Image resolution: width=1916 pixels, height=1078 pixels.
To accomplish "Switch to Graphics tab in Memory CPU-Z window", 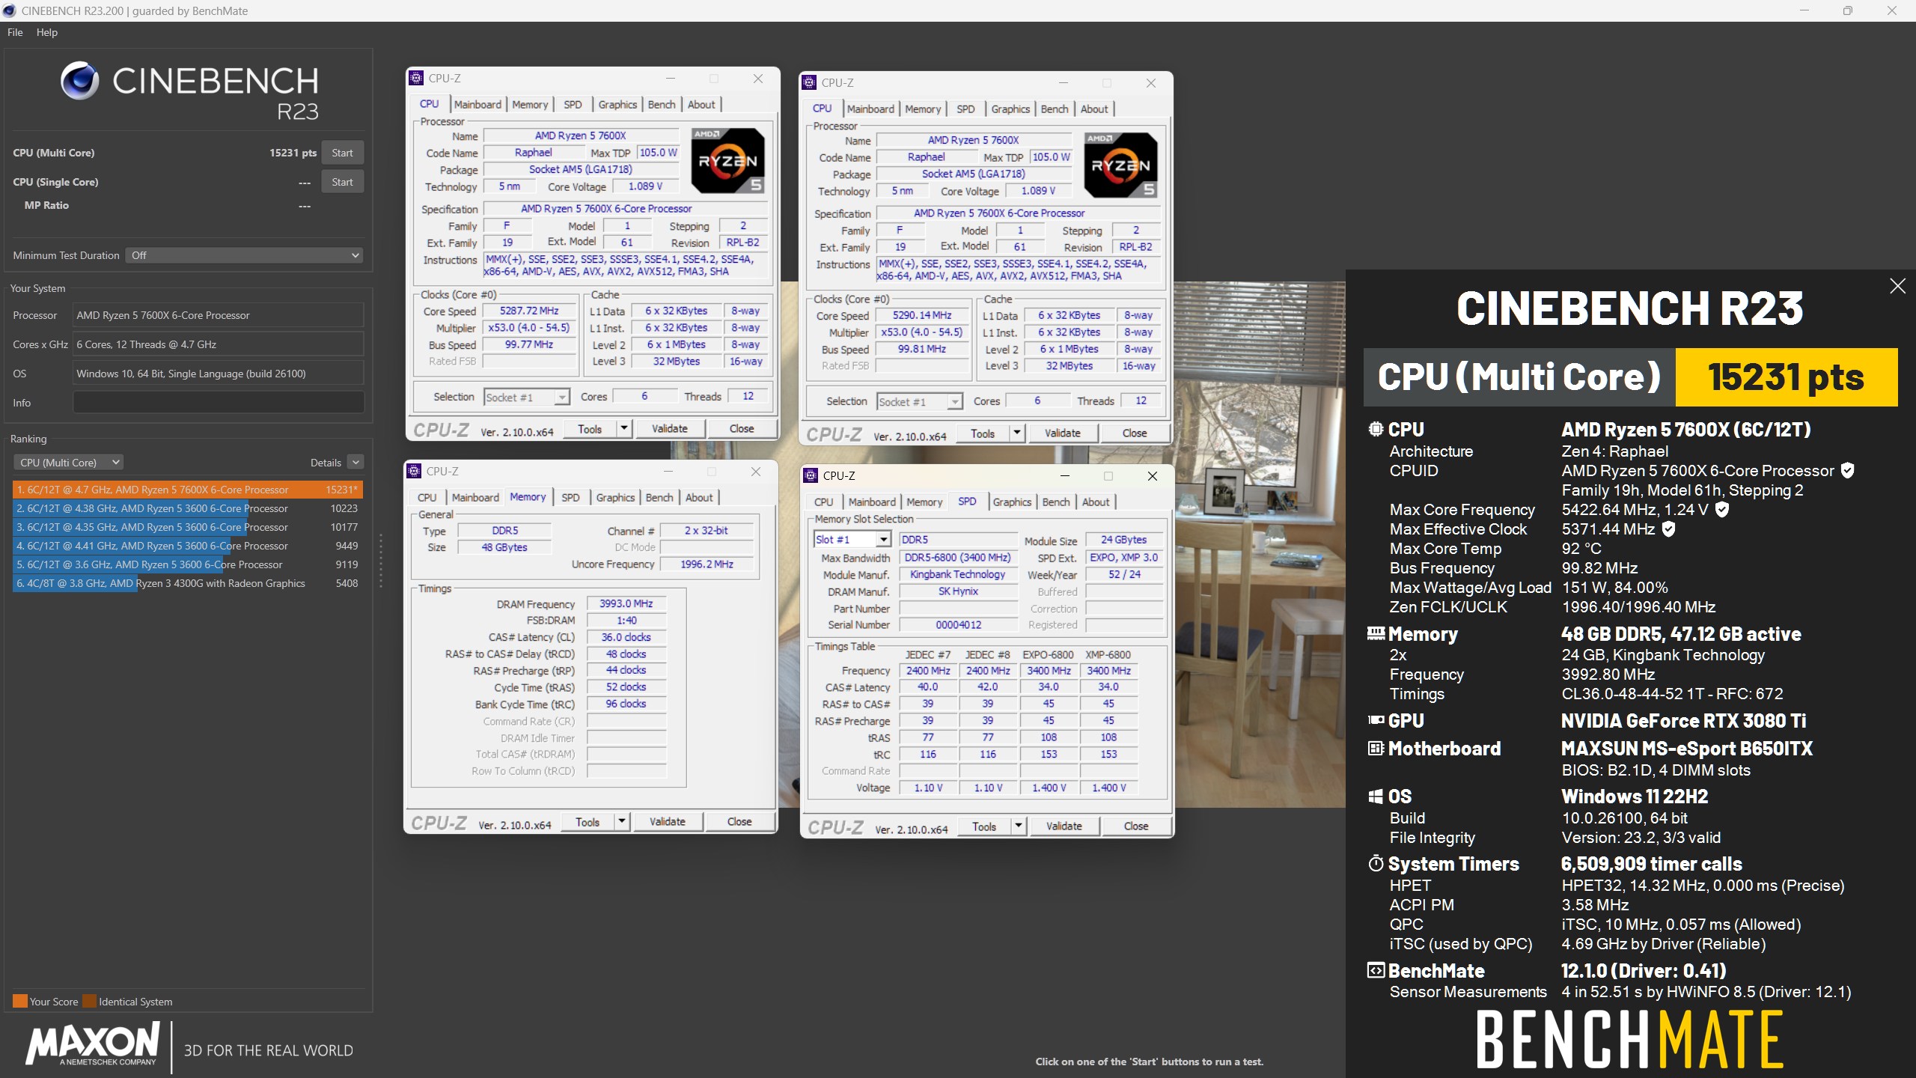I will point(615,497).
